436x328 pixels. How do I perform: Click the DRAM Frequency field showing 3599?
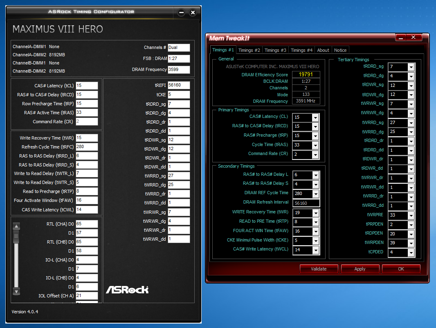click(179, 69)
